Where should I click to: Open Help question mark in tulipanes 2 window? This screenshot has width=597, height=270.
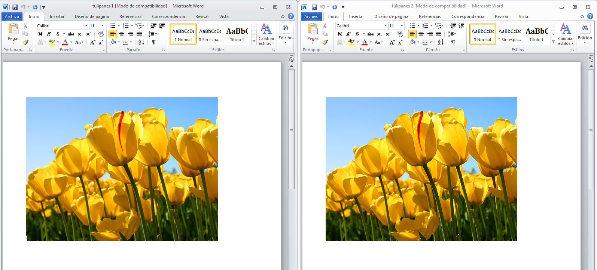pyautogui.click(x=590, y=16)
